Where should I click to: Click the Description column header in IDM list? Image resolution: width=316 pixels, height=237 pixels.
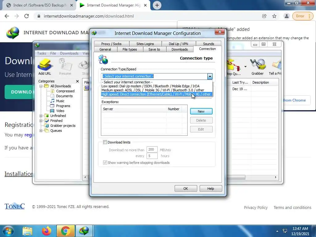click(x=264, y=82)
